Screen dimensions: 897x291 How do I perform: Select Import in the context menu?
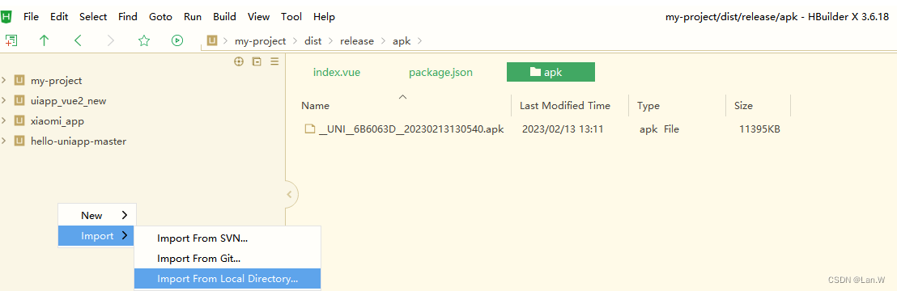pos(96,235)
